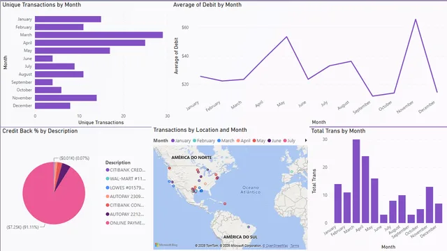Click the green map point in Europe
447x251 pixels.
(x=292, y=172)
